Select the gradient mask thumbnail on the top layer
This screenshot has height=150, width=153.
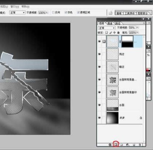(x=127, y=42)
